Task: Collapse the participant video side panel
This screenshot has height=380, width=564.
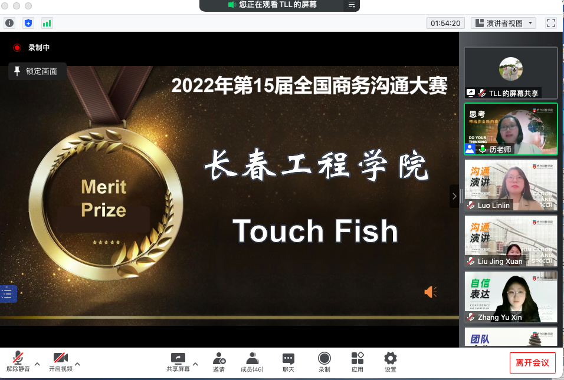Action: click(454, 196)
